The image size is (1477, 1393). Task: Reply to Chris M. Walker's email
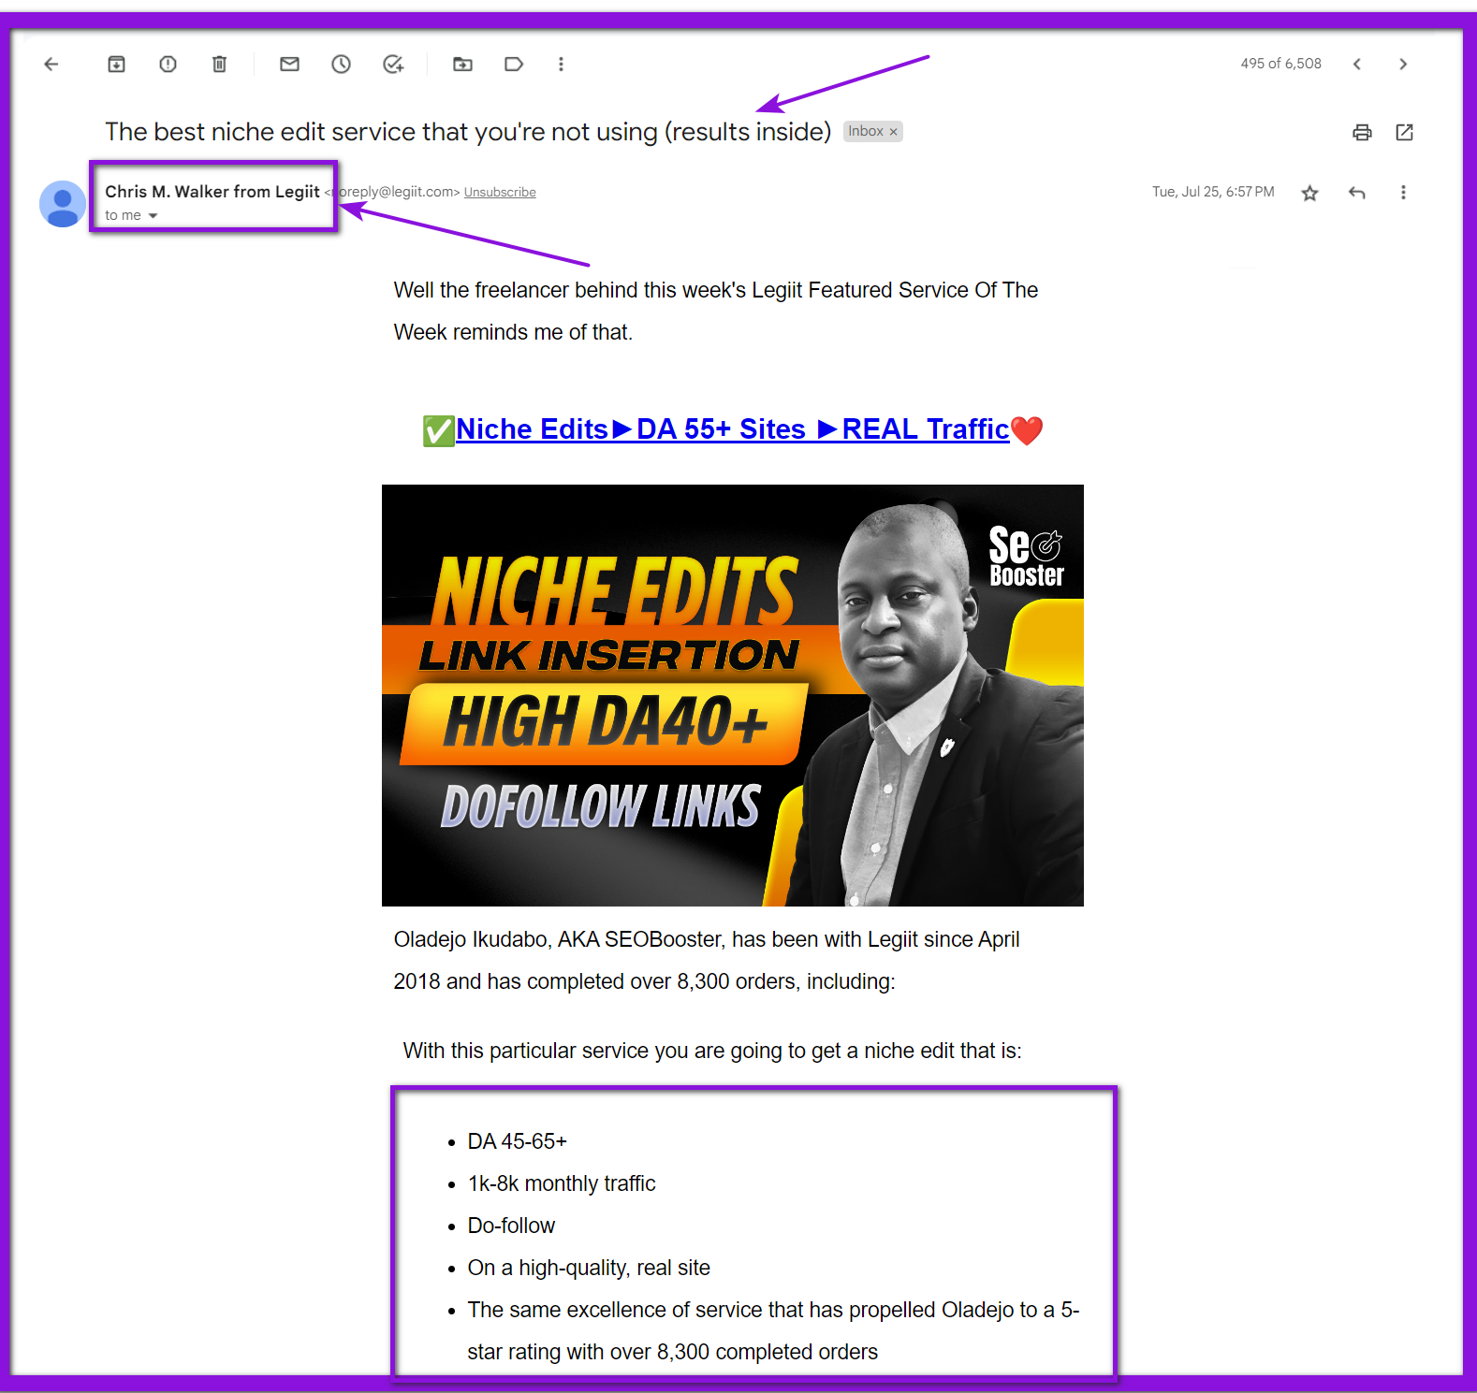1356,193
